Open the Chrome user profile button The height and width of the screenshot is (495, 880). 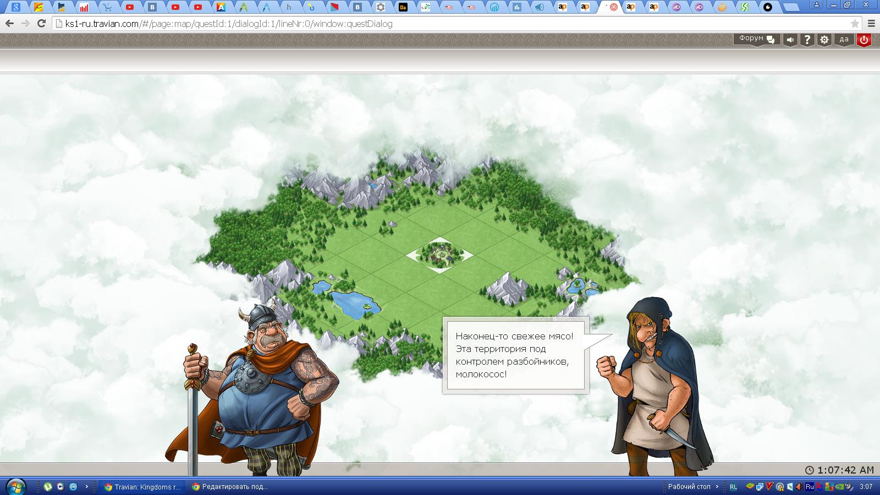(x=817, y=4)
